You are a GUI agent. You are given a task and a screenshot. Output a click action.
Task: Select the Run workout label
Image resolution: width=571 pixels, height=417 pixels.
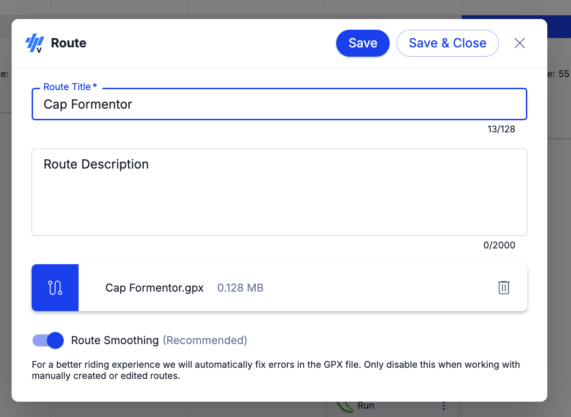point(366,406)
